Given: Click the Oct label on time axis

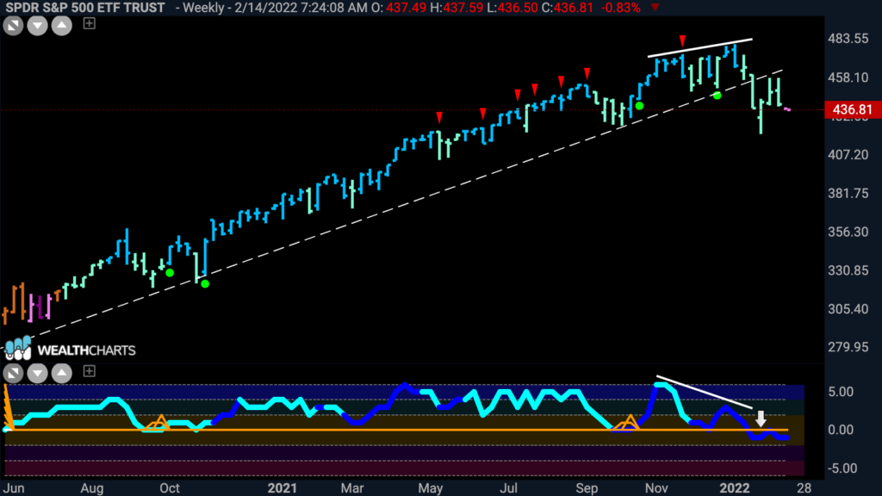Looking at the screenshot, I should click(x=170, y=487).
